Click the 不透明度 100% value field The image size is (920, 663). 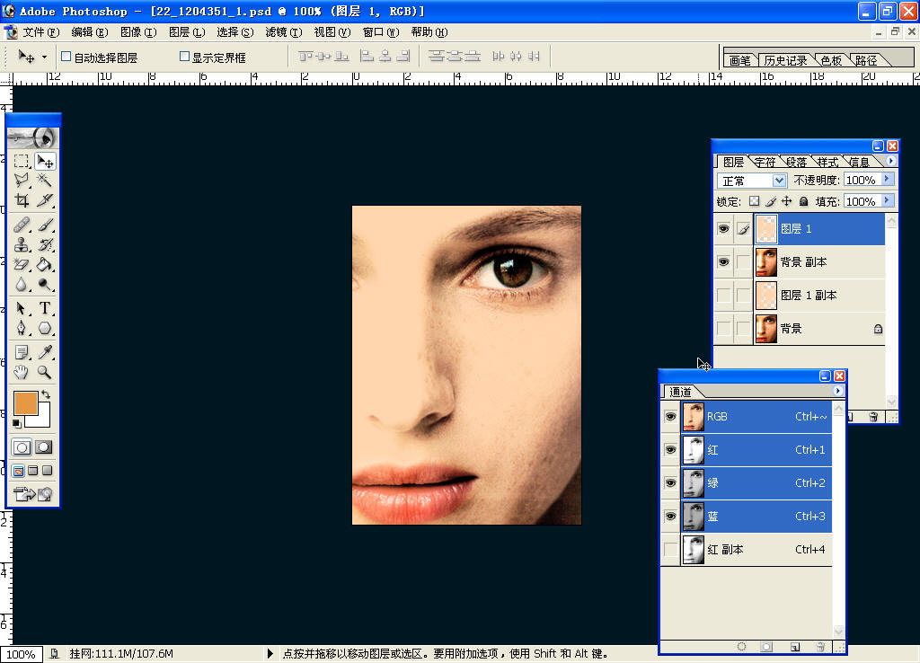click(862, 180)
